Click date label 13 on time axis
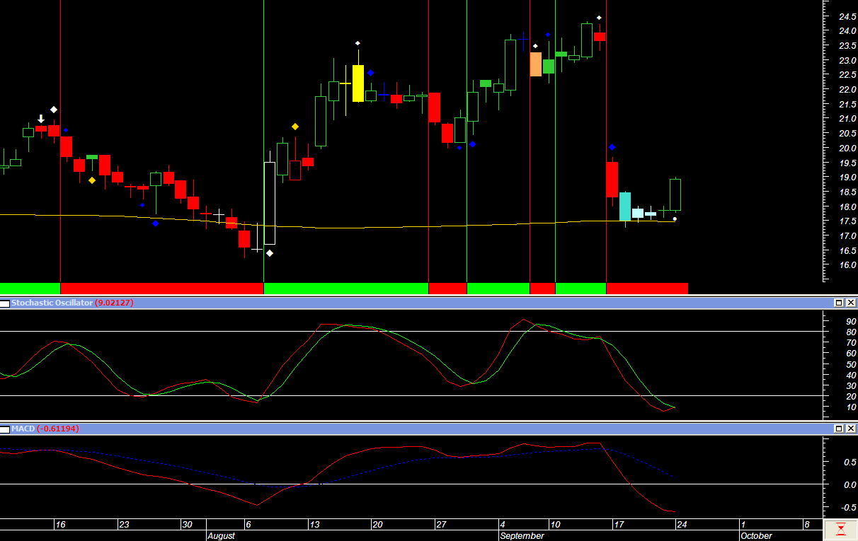This screenshot has height=541, width=858. pos(314,525)
